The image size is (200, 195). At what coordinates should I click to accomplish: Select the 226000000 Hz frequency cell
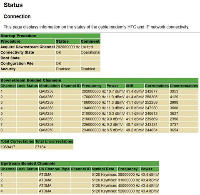[94, 125]
